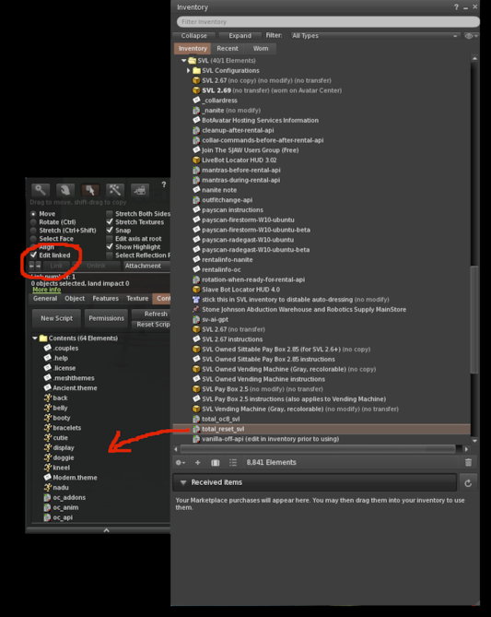Enable Stretch Both Sides checkbox
Screen dimensions: 491x617
tap(110, 214)
